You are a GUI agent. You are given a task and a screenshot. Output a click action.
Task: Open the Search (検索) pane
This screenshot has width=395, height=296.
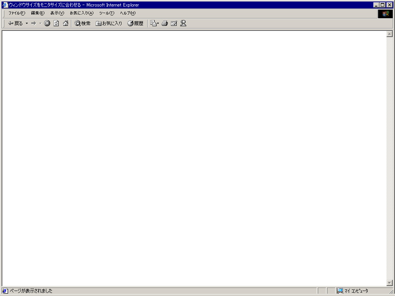coord(83,24)
